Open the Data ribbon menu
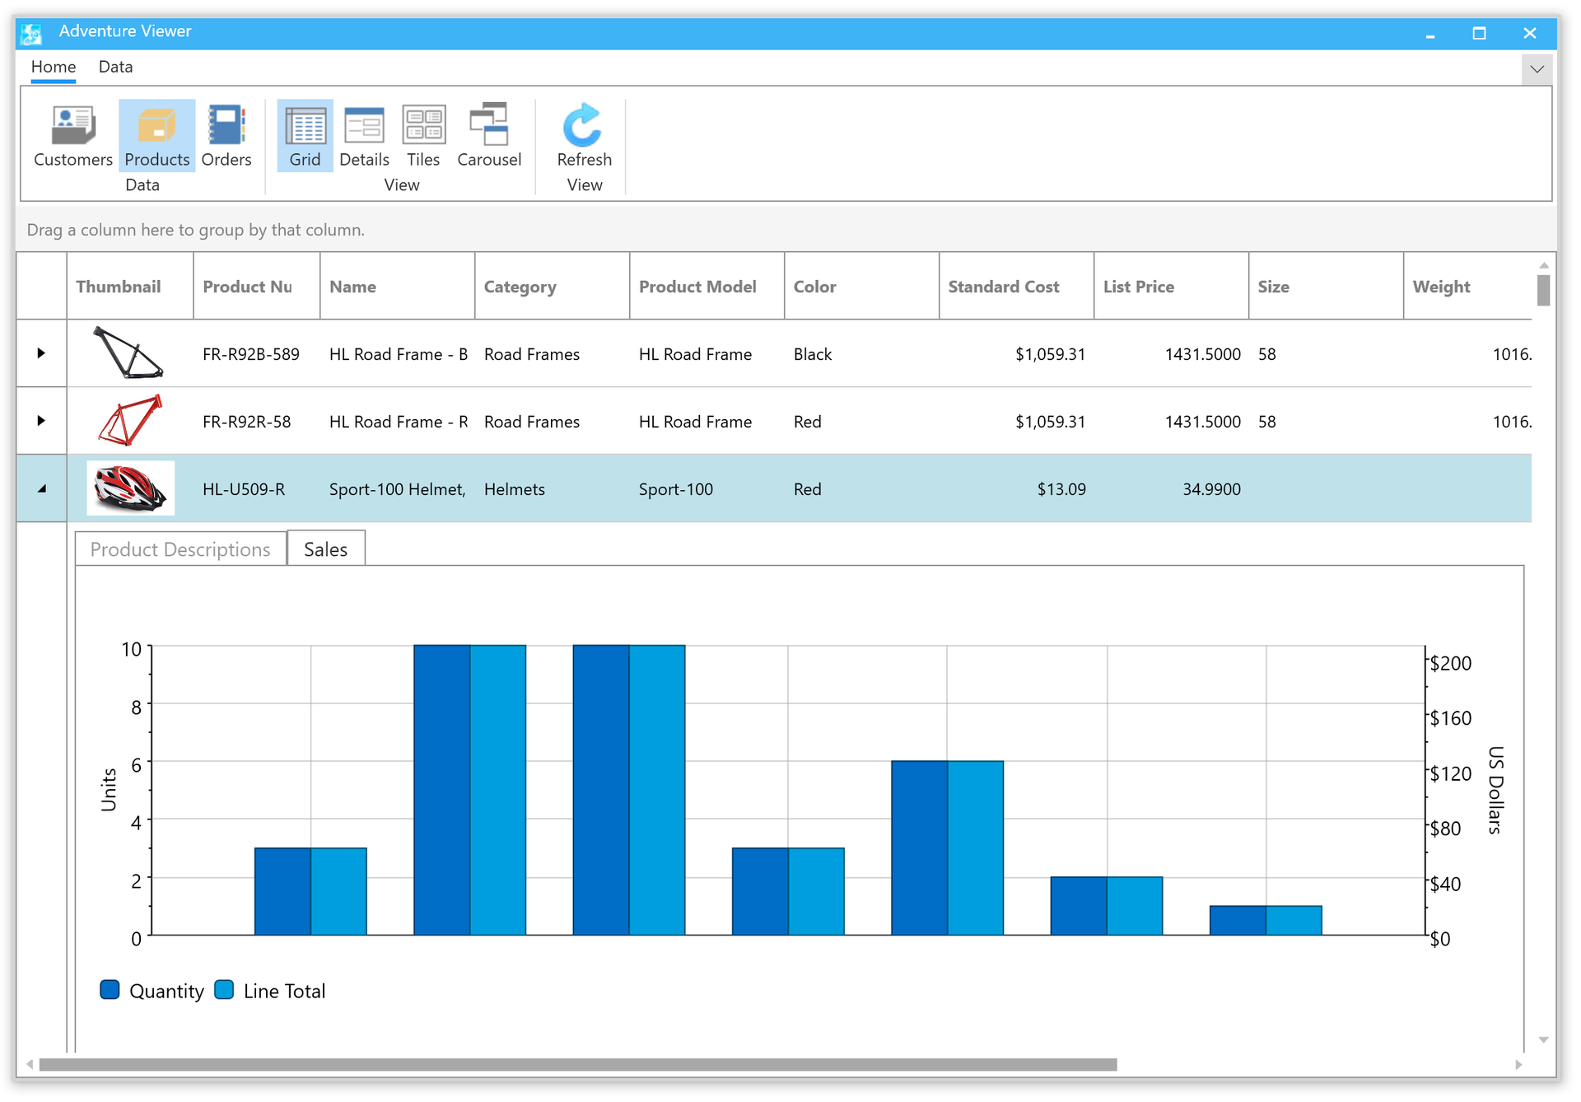This screenshot has height=1102, width=1581. [x=117, y=66]
